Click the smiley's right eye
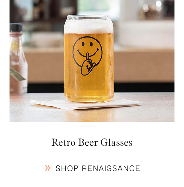This screenshot has width=184, height=187. pos(91,44)
